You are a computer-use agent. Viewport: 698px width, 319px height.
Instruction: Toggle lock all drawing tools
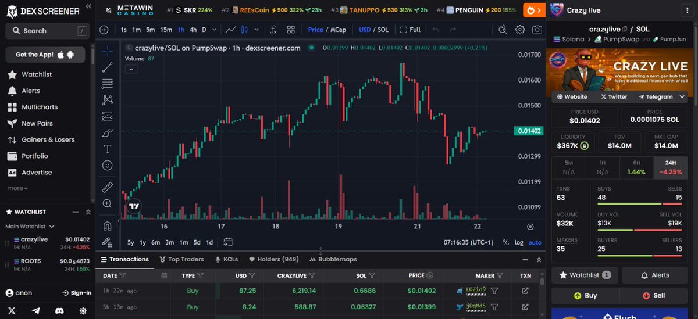click(x=107, y=242)
